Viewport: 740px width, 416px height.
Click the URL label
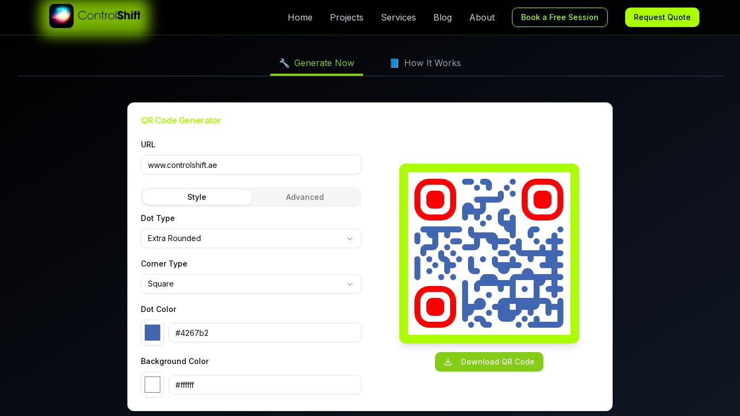point(148,145)
